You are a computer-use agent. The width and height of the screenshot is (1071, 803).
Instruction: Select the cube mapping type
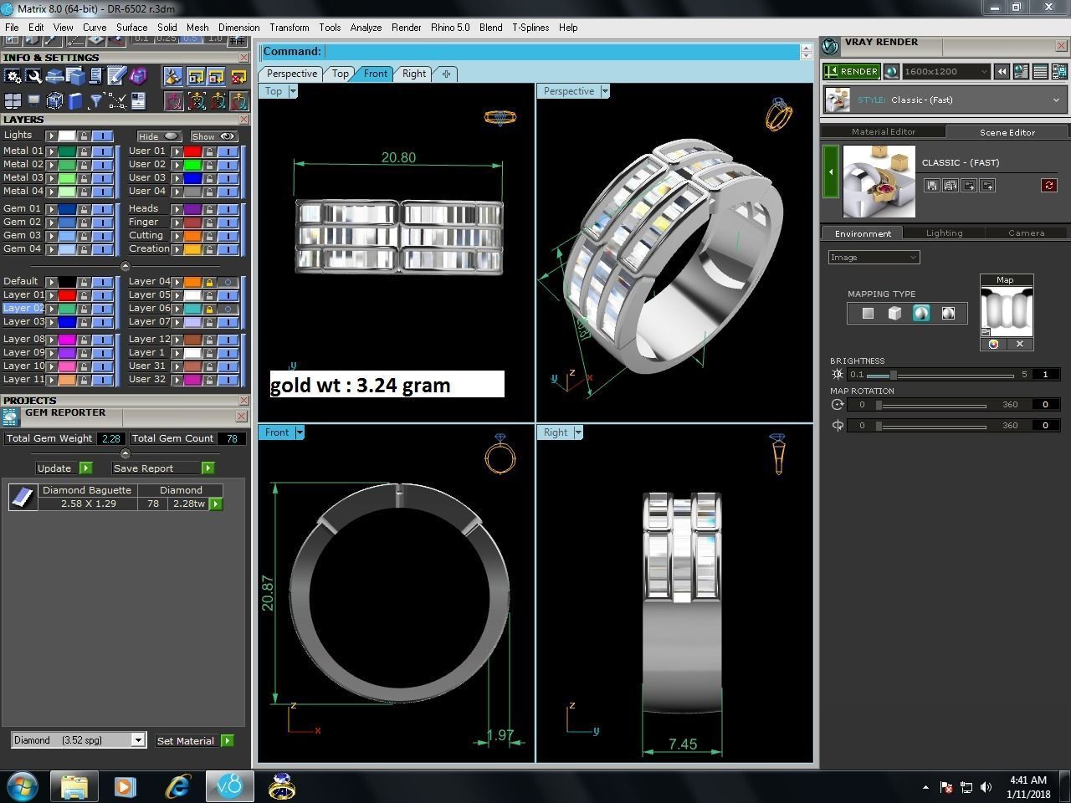[894, 313]
